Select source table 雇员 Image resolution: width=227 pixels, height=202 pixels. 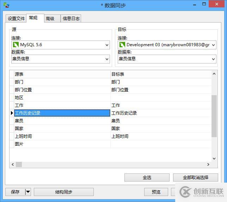click(62, 121)
